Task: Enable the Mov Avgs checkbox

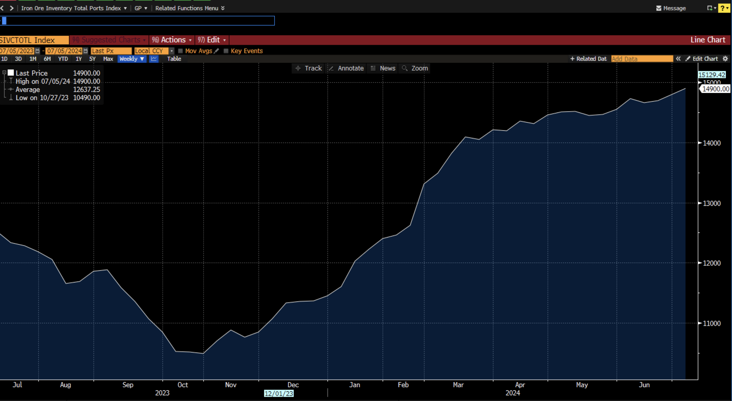Action: [181, 51]
